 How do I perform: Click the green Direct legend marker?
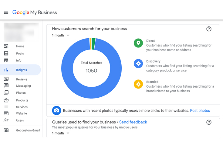(x=138, y=43)
